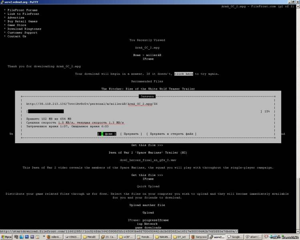Expand the quick launch overflow chevron

(x=44, y=236)
